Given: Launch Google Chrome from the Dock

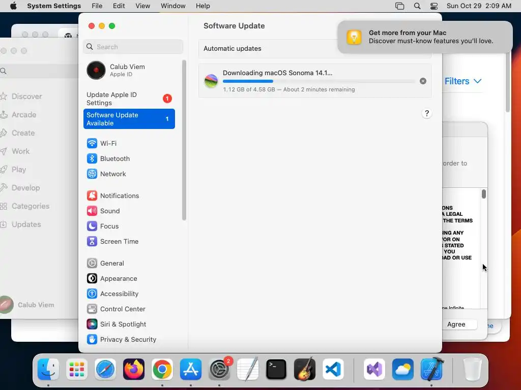Looking at the screenshot, I should coord(162,369).
